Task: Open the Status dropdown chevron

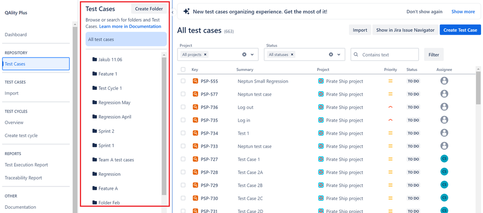Action: coord(339,55)
